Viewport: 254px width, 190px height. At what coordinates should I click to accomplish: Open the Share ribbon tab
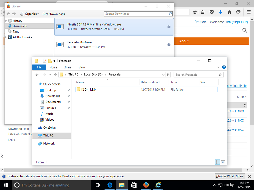coord(68,67)
